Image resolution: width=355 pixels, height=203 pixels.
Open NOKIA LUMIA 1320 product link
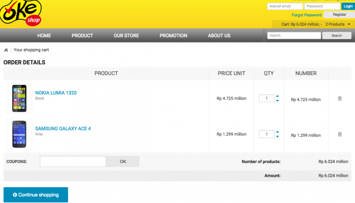pyautogui.click(x=56, y=93)
